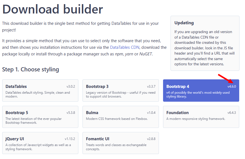Screen dimensions: 245x159
Task: Click the v2.8.8 version label
Action: pyautogui.click(x=151, y=139)
